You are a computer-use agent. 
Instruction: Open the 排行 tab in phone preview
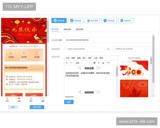(31, 99)
